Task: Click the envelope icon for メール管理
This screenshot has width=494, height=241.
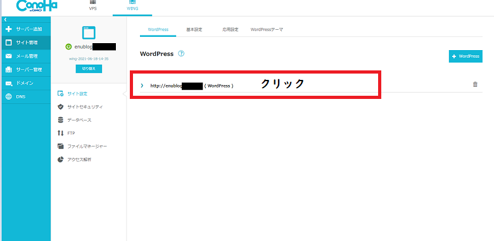Action: pyautogui.click(x=8, y=56)
